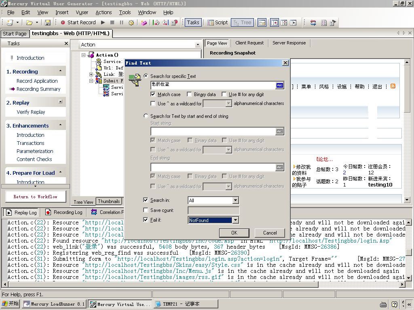Click OK in the Find Text dialog

pyautogui.click(x=234, y=233)
